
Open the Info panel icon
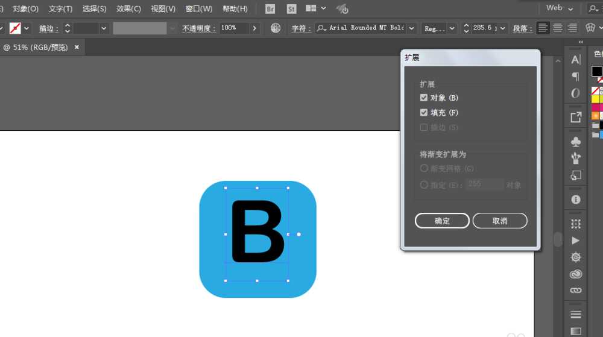(576, 200)
